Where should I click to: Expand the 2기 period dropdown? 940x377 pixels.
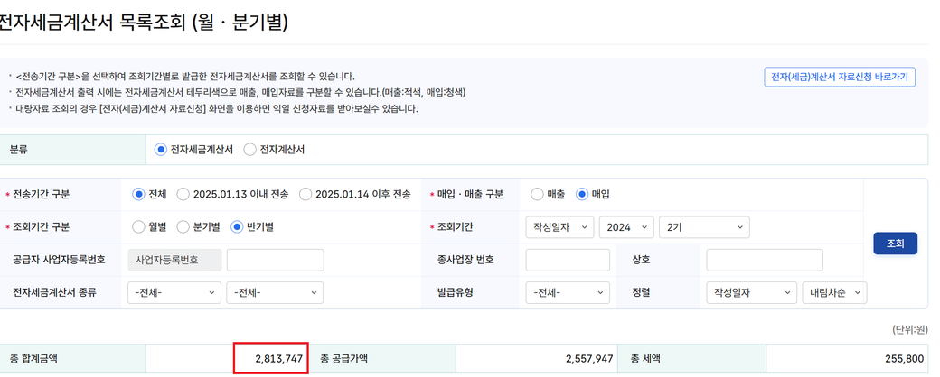pos(703,227)
